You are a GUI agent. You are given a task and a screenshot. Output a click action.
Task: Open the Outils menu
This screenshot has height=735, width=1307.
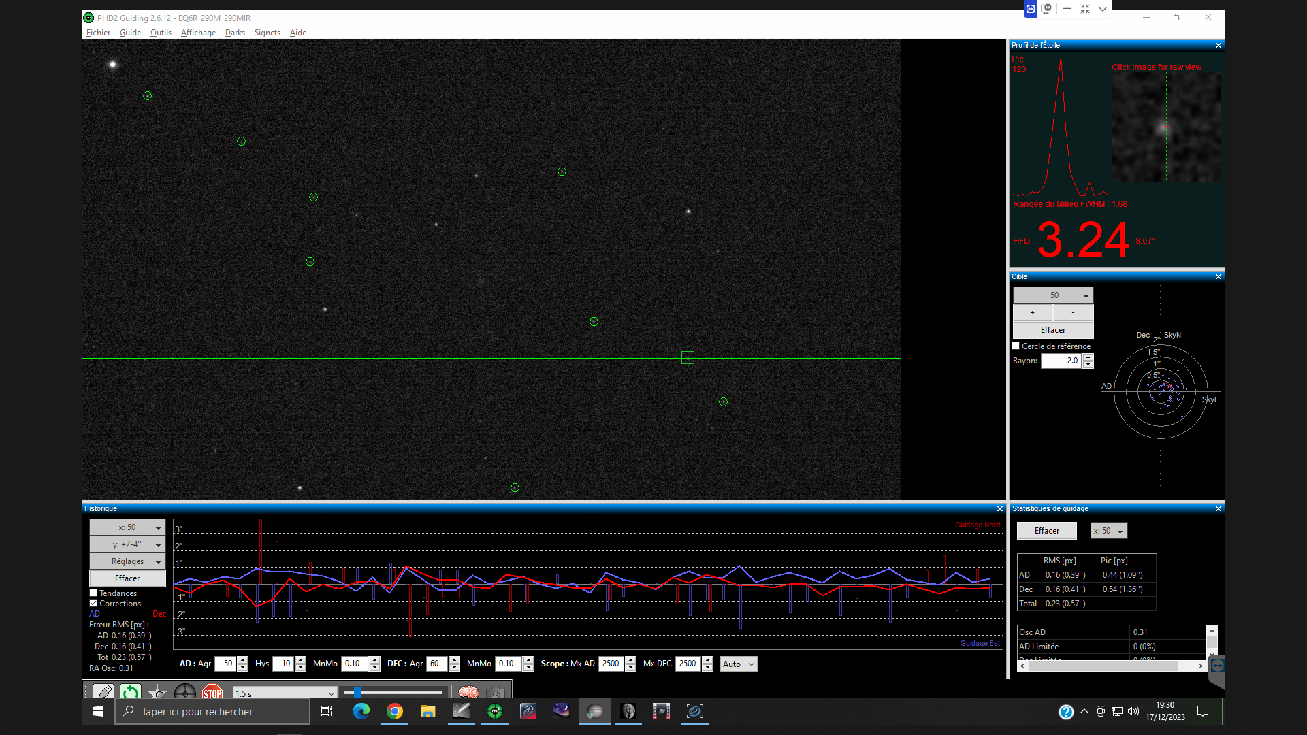(x=161, y=33)
